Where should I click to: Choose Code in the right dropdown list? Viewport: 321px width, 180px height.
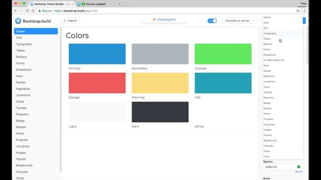(x=282, y=156)
